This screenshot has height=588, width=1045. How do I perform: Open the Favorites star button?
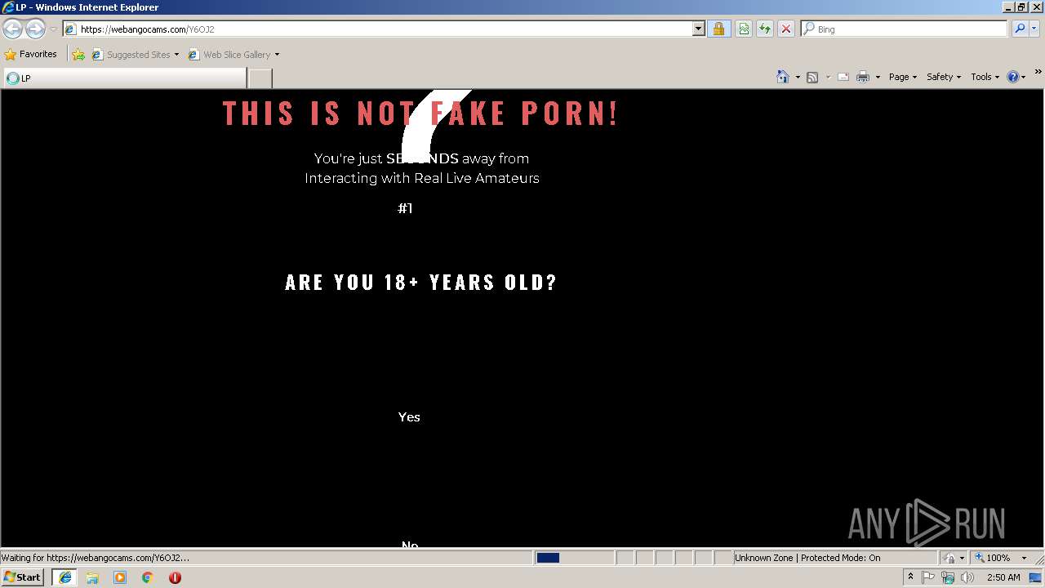pos(31,55)
